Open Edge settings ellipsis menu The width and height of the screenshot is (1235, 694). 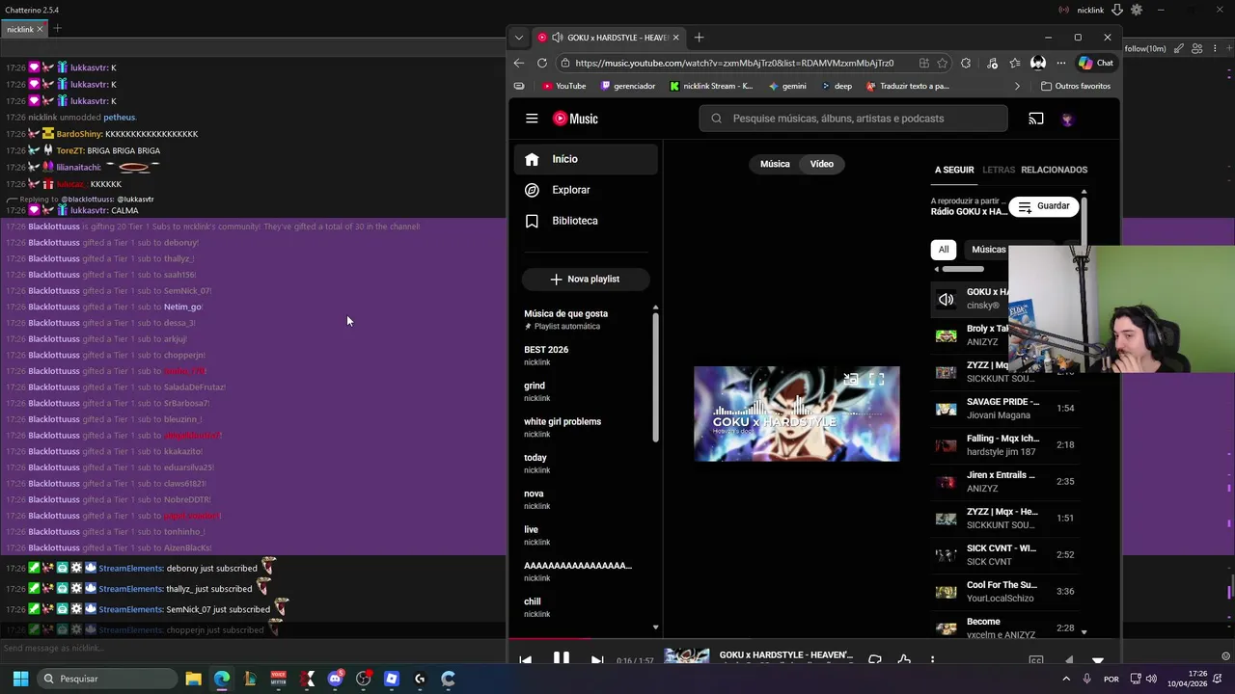pos(1061,63)
